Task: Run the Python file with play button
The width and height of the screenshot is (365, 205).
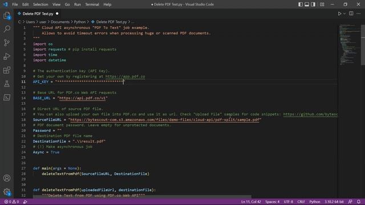Action: click(340, 14)
